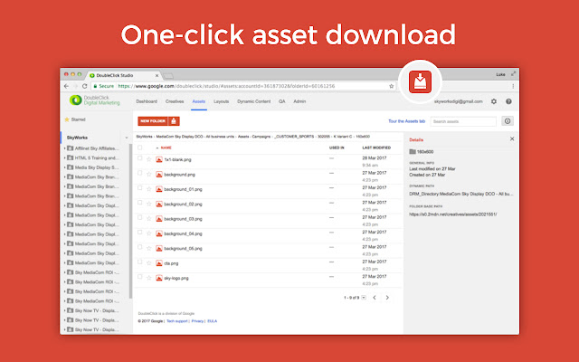Sort assets by the Name column header

pyautogui.click(x=166, y=148)
